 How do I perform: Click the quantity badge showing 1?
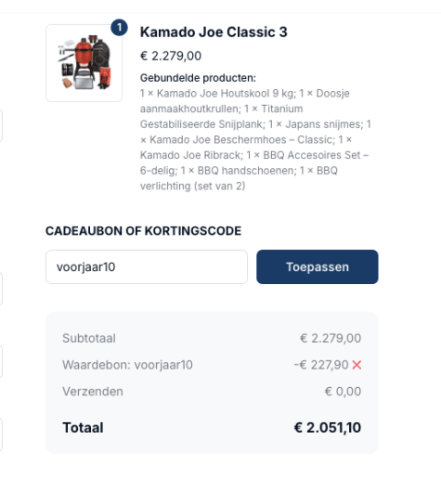coord(119,28)
